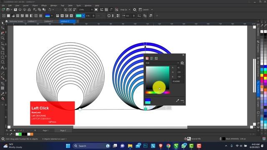
Task: Open Google Chrome from taskbar
Action: (x=169, y=146)
